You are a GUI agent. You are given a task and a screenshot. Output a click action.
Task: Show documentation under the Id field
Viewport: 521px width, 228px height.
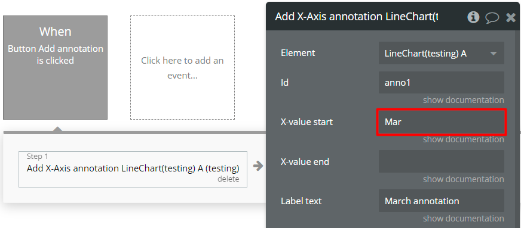click(463, 100)
